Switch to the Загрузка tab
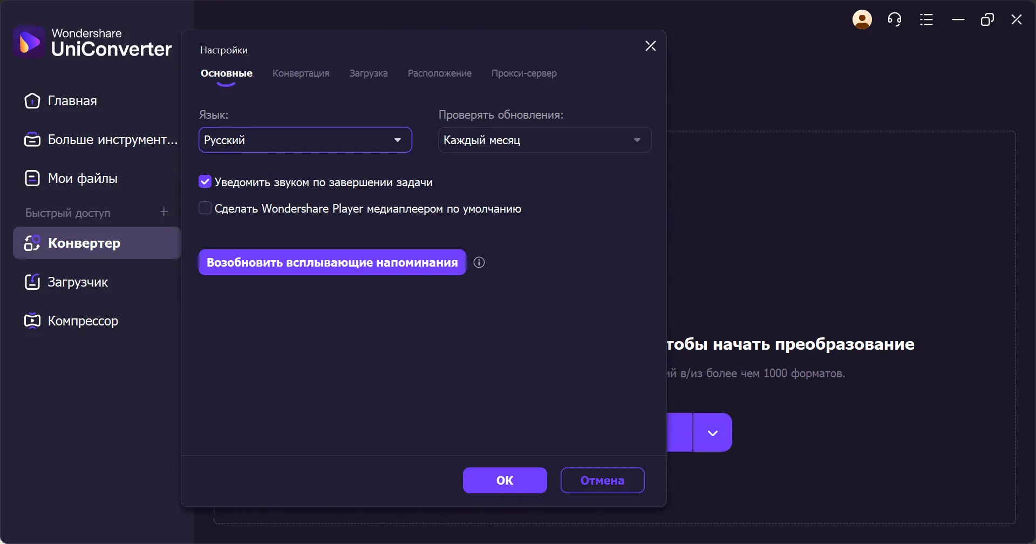1036x544 pixels. pos(369,73)
